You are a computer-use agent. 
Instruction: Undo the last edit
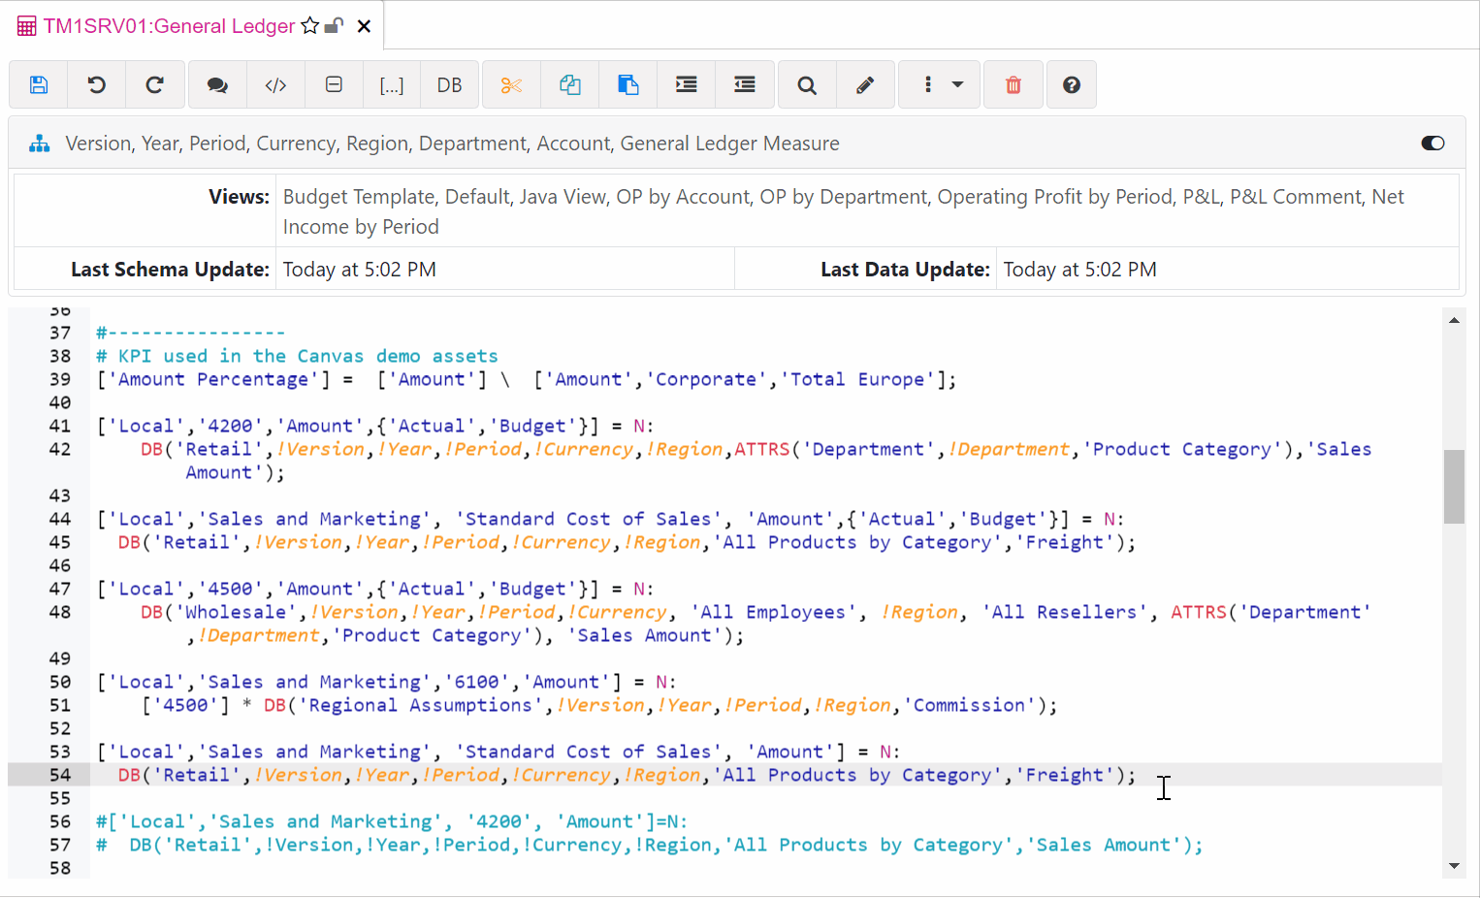[x=96, y=84]
